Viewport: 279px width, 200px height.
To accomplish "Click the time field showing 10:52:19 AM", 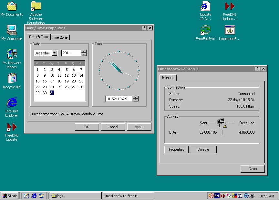I will 119,99.
